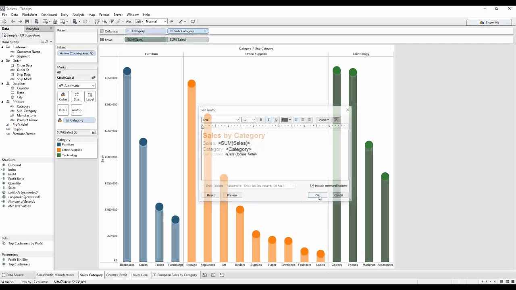Click the Technology green legend swatch
This screenshot has width=516, height=290.
point(59,155)
